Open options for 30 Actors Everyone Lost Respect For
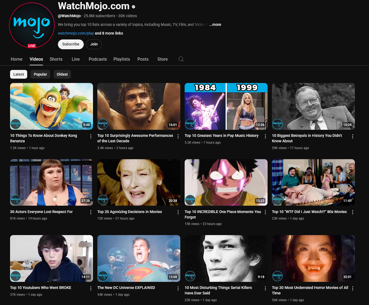The width and height of the screenshot is (369, 305). pyautogui.click(x=91, y=212)
